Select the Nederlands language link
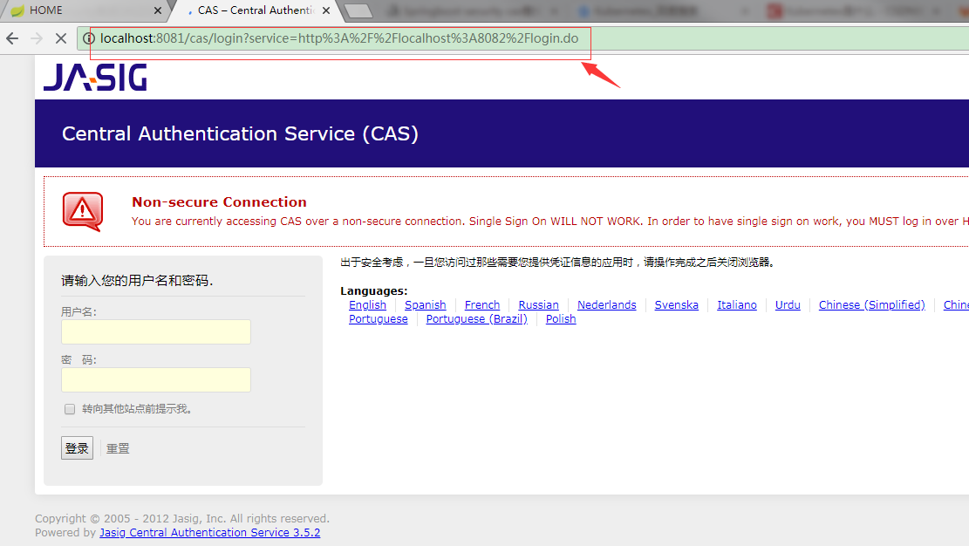The height and width of the screenshot is (546, 969). pos(607,305)
